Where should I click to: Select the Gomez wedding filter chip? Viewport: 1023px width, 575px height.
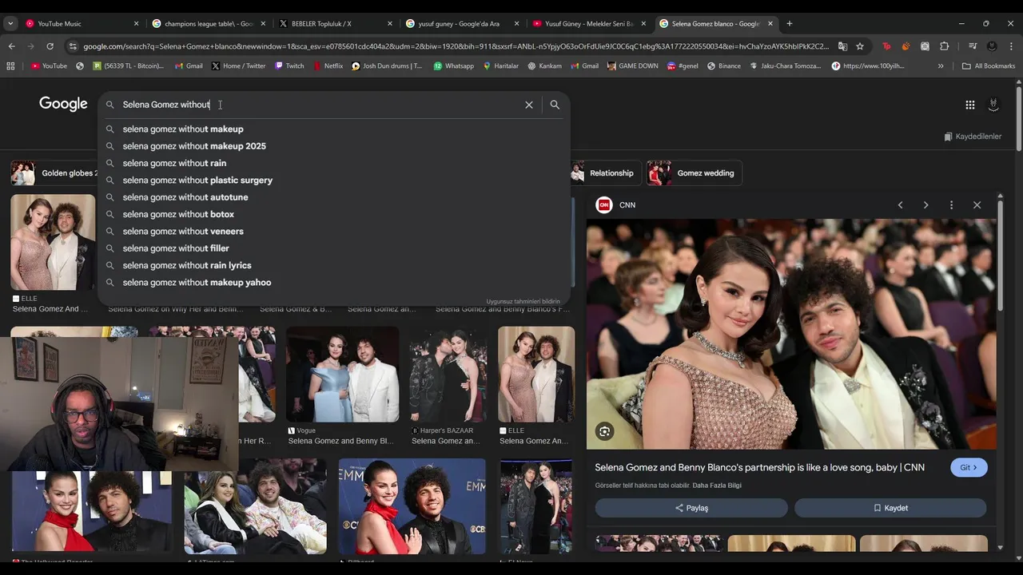pyautogui.click(x=695, y=173)
